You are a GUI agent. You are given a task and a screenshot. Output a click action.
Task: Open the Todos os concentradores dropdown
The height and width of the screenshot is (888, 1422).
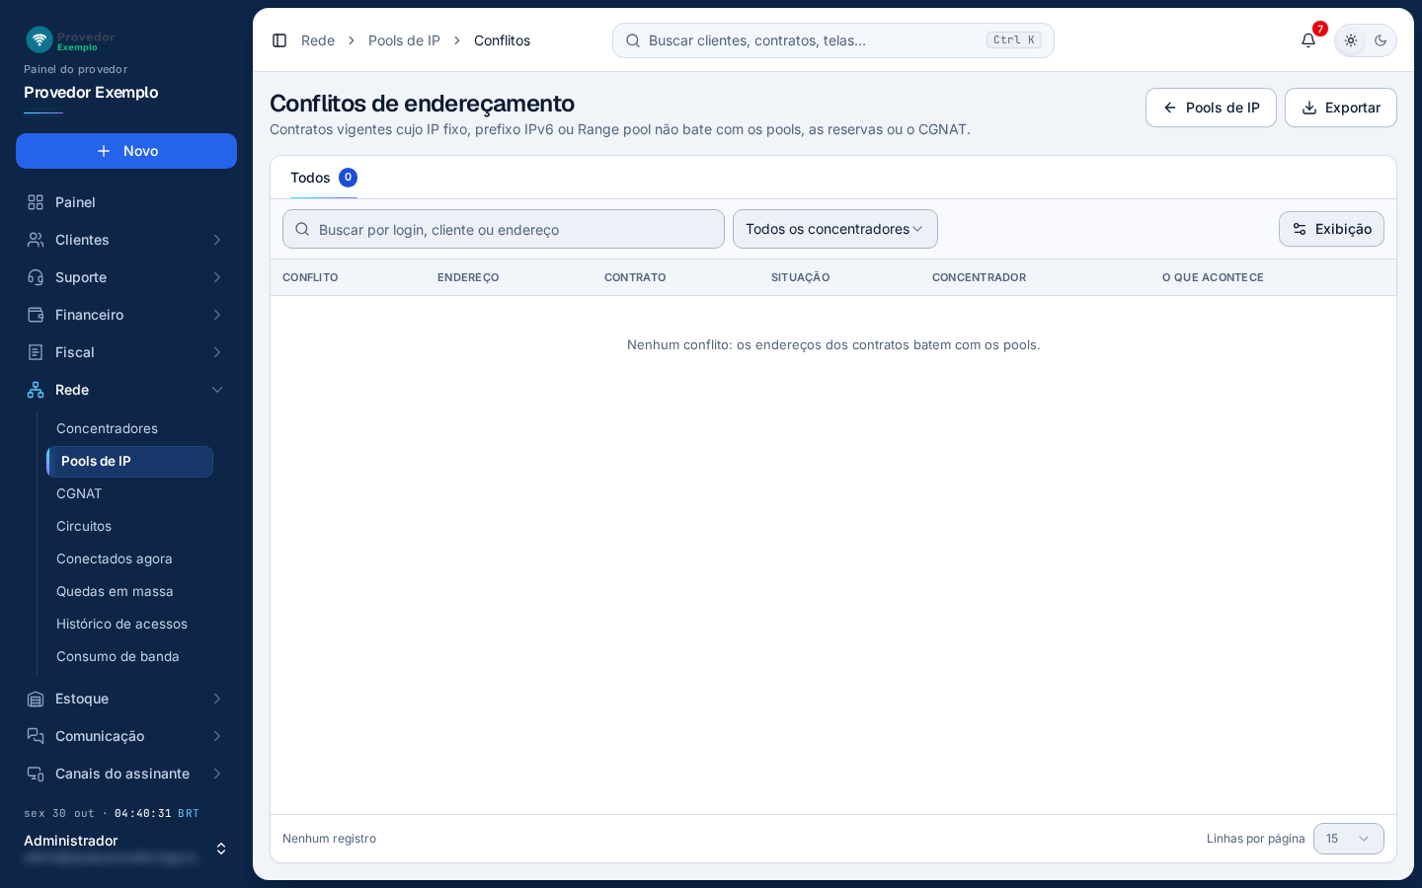coord(835,229)
